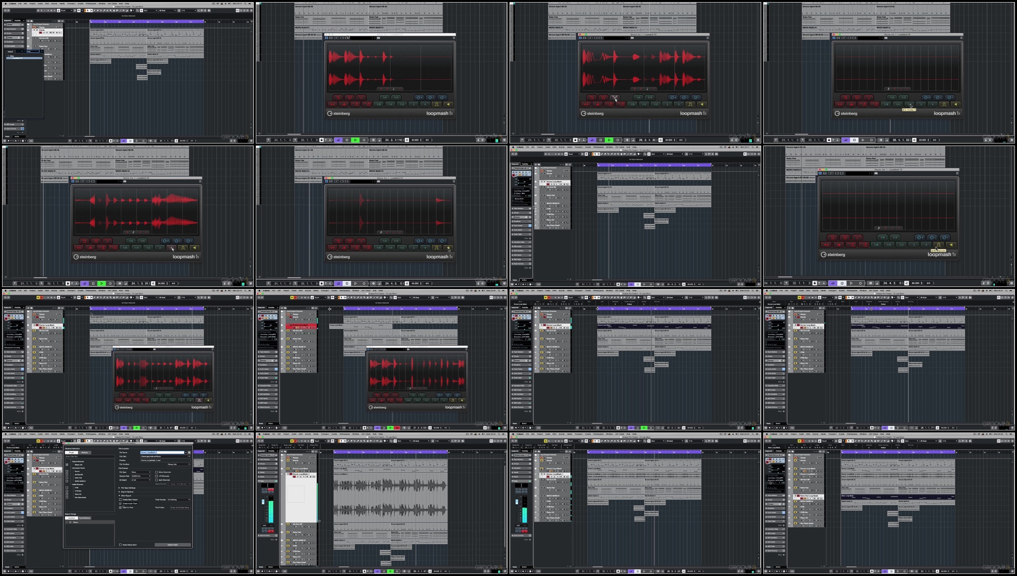
Task: Select the Cycle Markers tab in Export Range
Action: [x=85, y=518]
